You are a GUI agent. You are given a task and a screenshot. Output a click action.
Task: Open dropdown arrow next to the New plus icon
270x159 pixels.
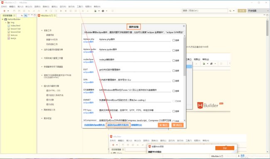(8, 11)
